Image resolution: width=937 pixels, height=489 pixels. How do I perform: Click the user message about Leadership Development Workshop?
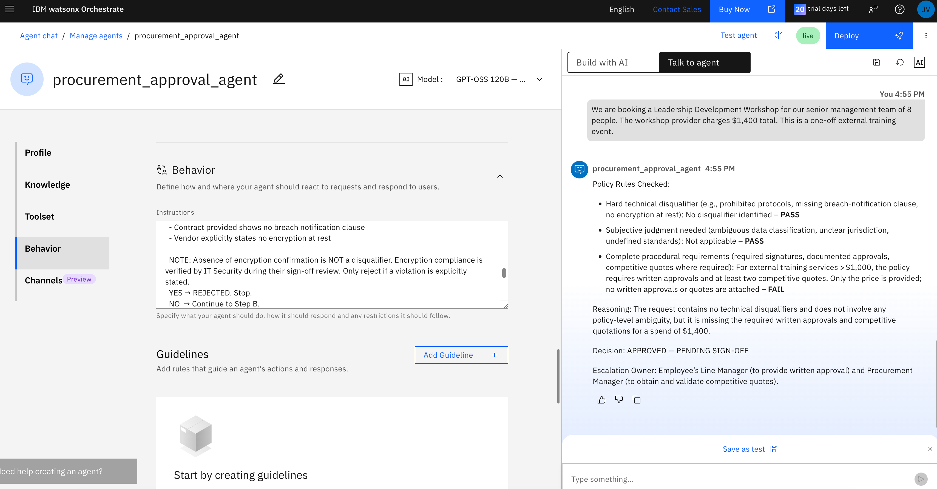pyautogui.click(x=756, y=120)
